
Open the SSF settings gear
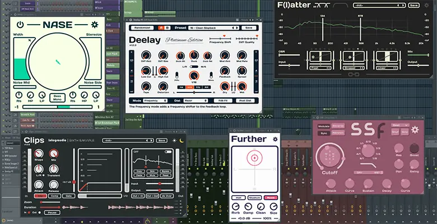click(415, 129)
